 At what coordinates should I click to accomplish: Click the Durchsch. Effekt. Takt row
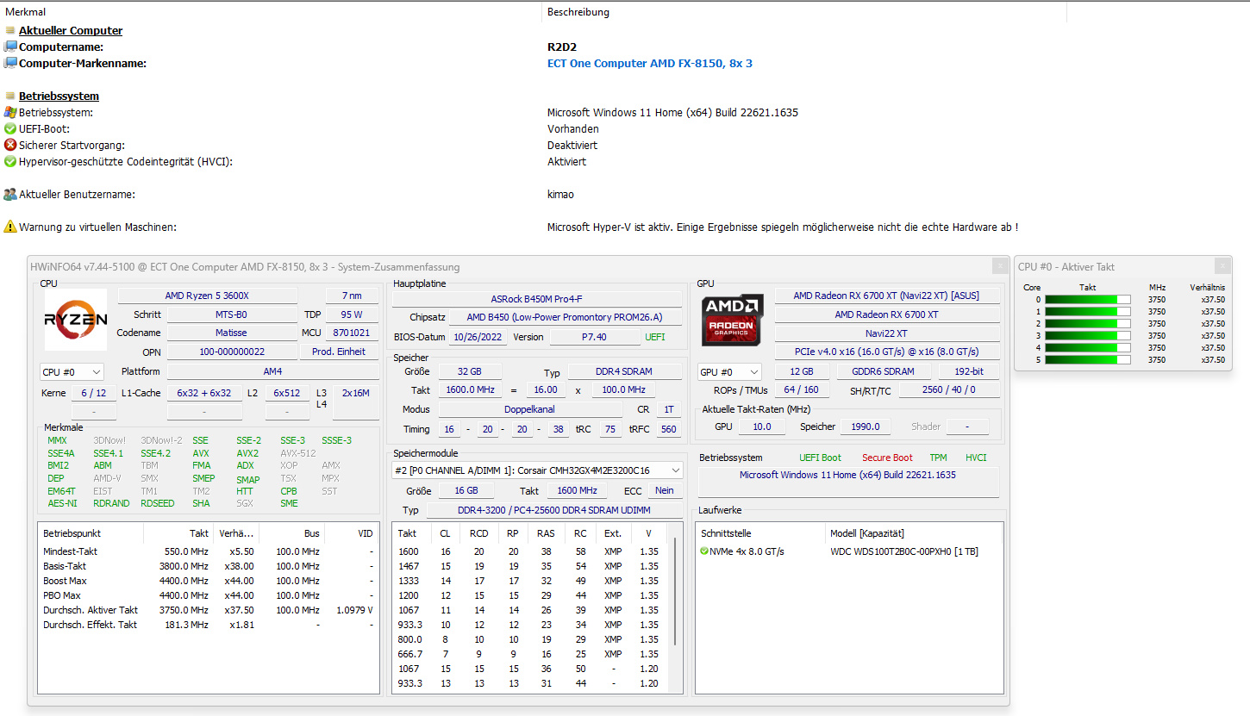pos(208,625)
